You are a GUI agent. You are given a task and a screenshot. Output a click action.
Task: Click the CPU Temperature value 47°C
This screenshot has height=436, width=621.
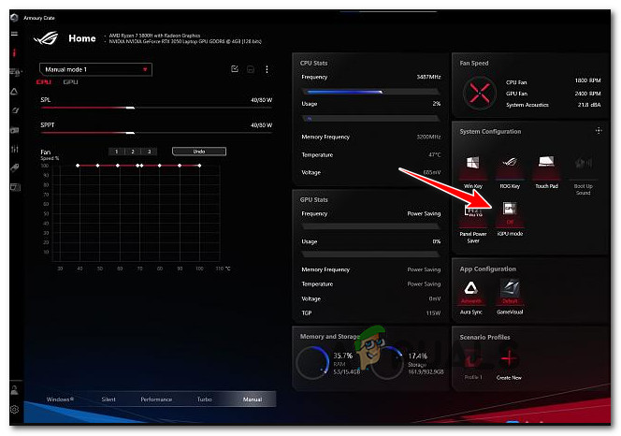(435, 154)
